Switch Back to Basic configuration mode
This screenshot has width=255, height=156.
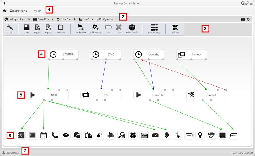(154, 29)
